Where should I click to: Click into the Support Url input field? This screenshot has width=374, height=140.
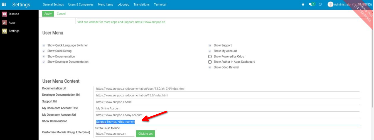(x=227, y=102)
